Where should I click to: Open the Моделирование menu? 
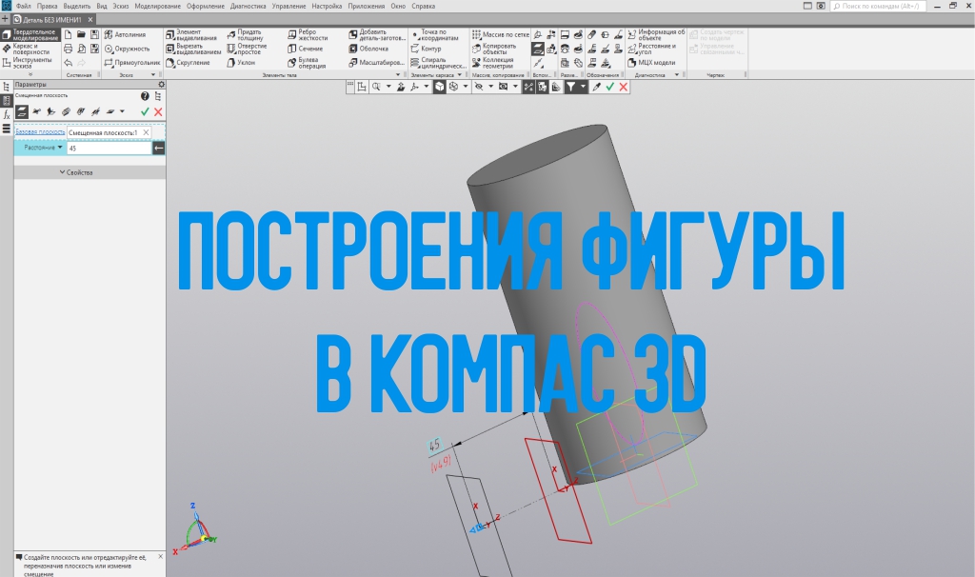click(157, 6)
